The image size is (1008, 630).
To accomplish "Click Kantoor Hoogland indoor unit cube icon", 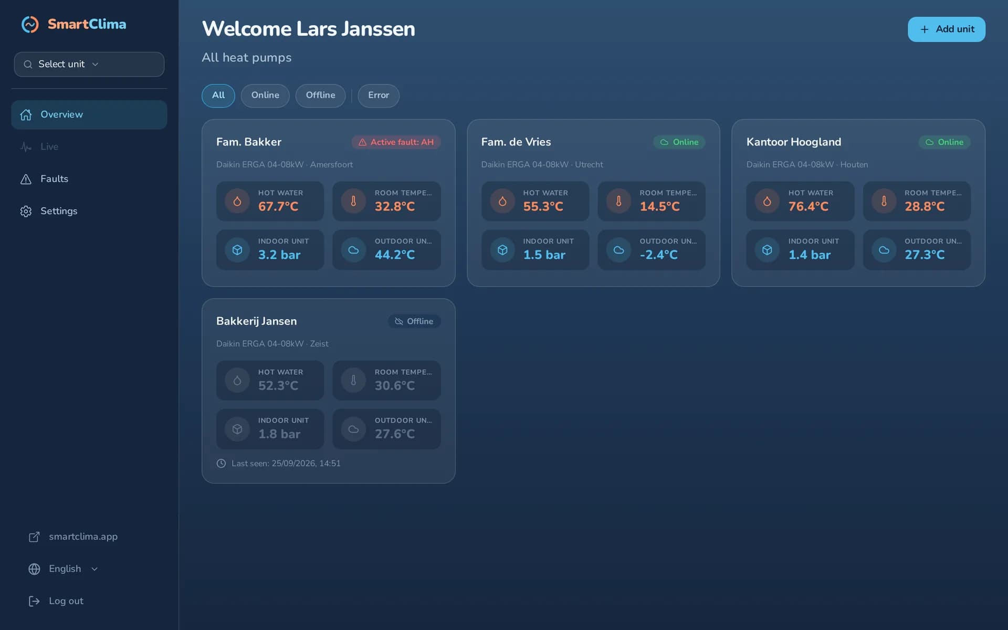I will 767,250.
